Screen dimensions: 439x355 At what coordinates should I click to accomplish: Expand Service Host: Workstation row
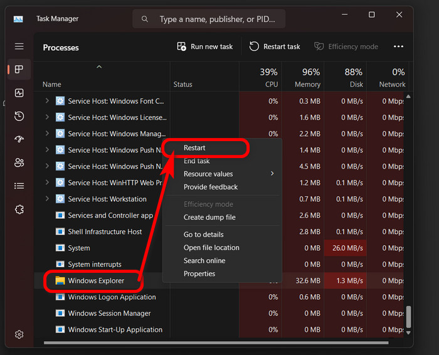click(47, 198)
